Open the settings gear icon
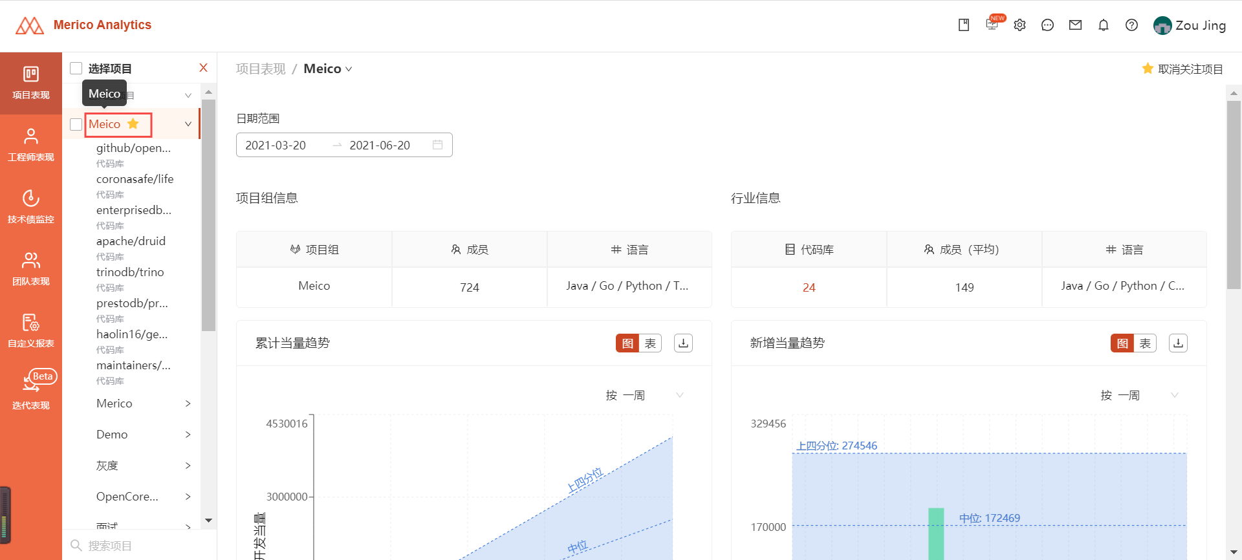 point(1020,25)
